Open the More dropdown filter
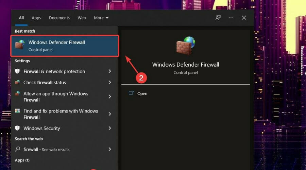This screenshot has height=170, width=306. click(x=101, y=18)
